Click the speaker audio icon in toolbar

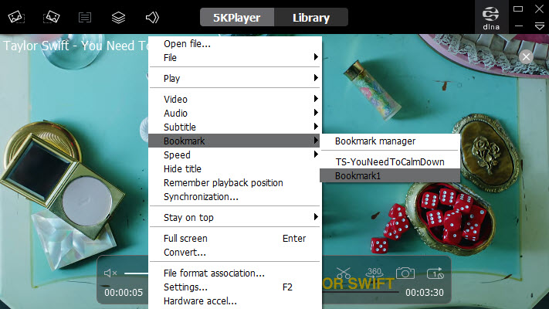click(152, 17)
